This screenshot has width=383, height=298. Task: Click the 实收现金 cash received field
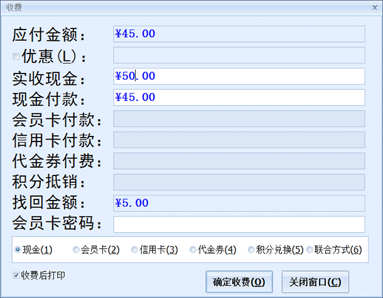pyautogui.click(x=239, y=76)
